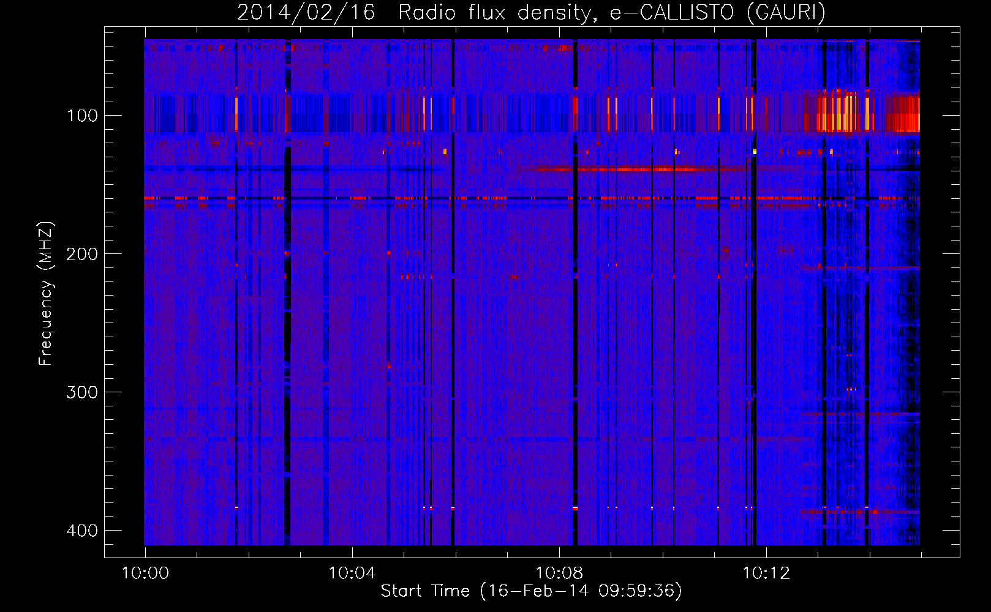
Task: Click the '10:12' time tick label
Action: [x=766, y=573]
